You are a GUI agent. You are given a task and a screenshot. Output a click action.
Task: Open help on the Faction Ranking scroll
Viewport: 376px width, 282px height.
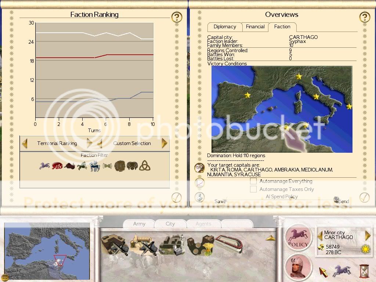177,17
